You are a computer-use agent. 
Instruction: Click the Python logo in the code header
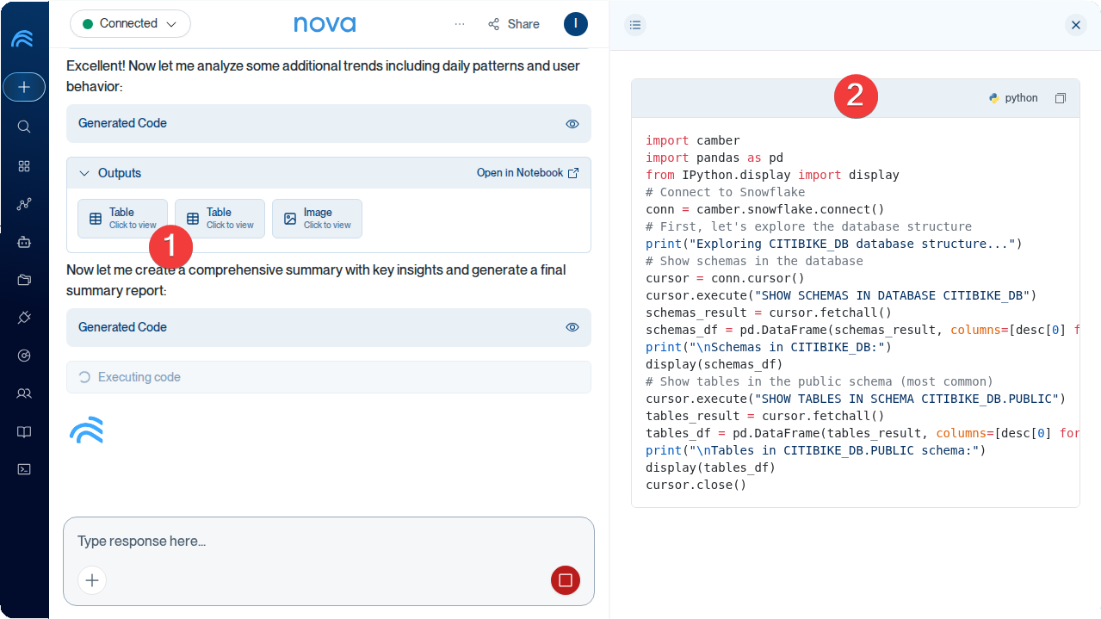coord(993,97)
